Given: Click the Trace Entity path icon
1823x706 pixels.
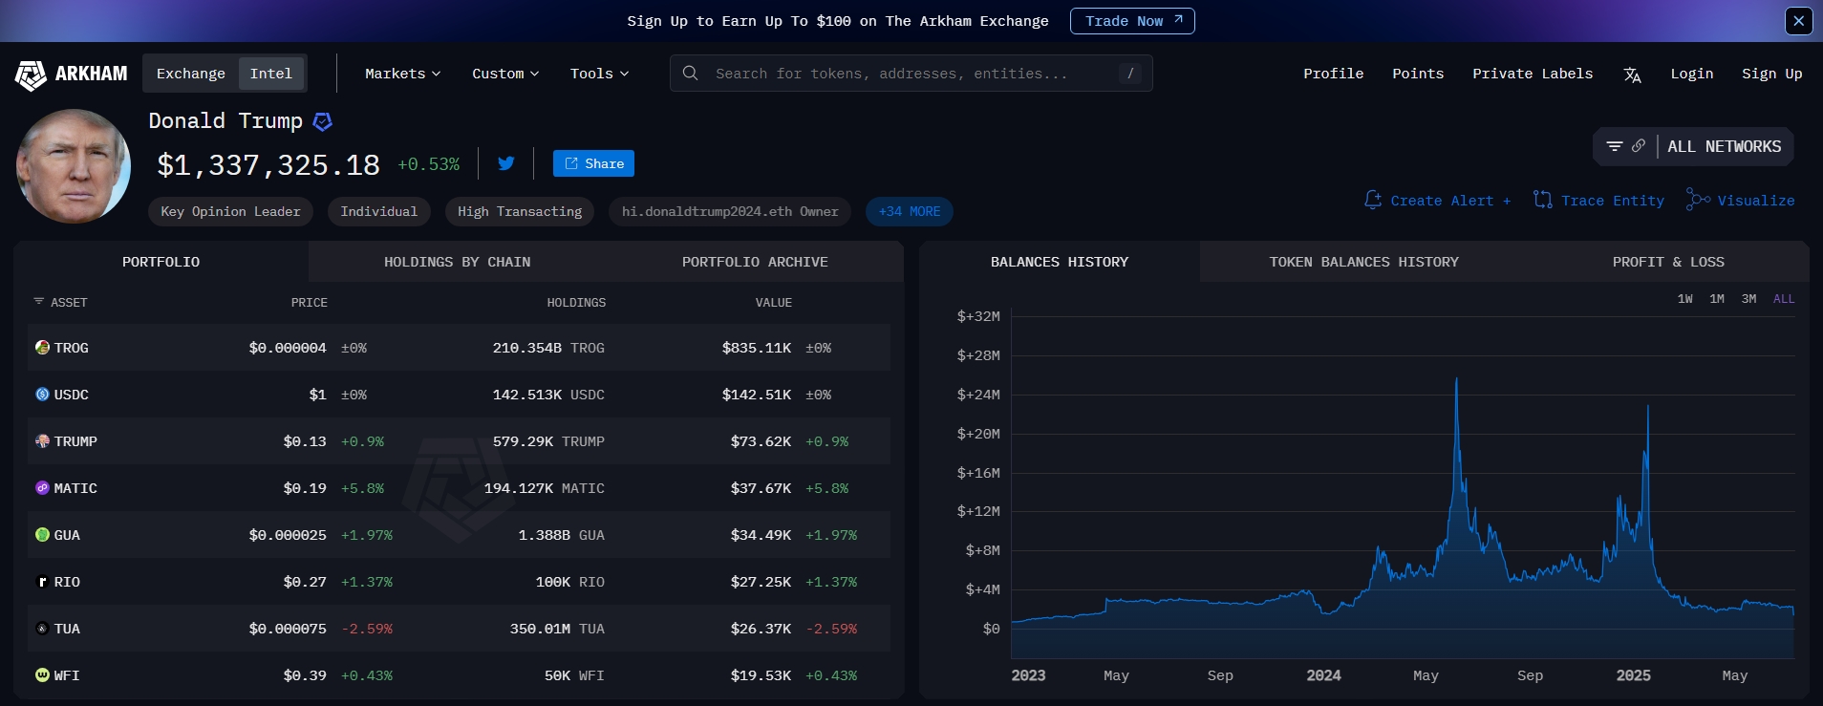Looking at the screenshot, I should (1542, 200).
